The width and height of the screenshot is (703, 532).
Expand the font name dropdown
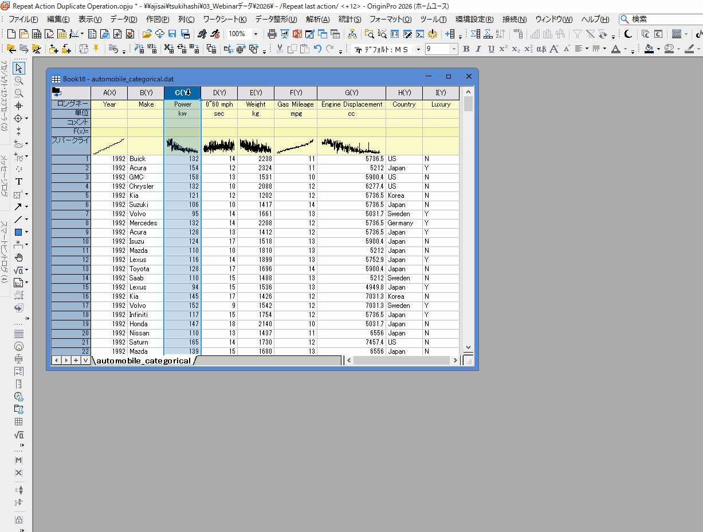click(418, 49)
